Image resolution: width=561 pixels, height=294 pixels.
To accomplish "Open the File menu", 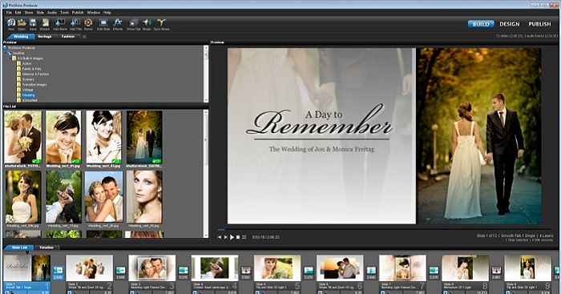I will 9,13.
